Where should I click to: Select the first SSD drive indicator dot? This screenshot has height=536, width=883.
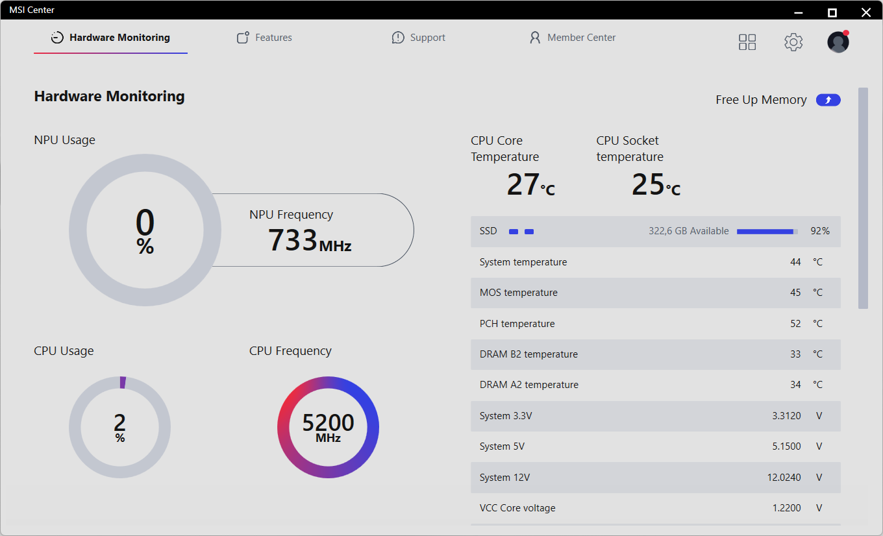point(514,232)
